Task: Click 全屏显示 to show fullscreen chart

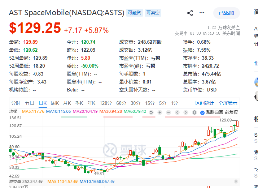Action: [x=228, y=103]
